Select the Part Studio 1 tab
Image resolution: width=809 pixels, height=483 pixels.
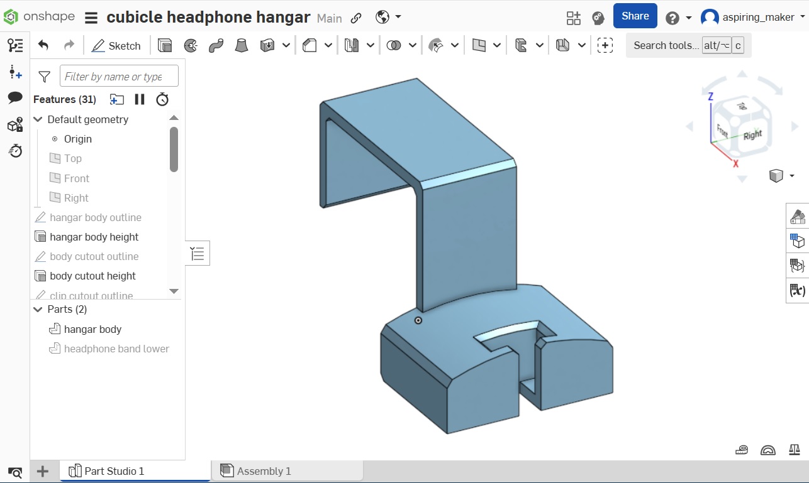point(136,471)
